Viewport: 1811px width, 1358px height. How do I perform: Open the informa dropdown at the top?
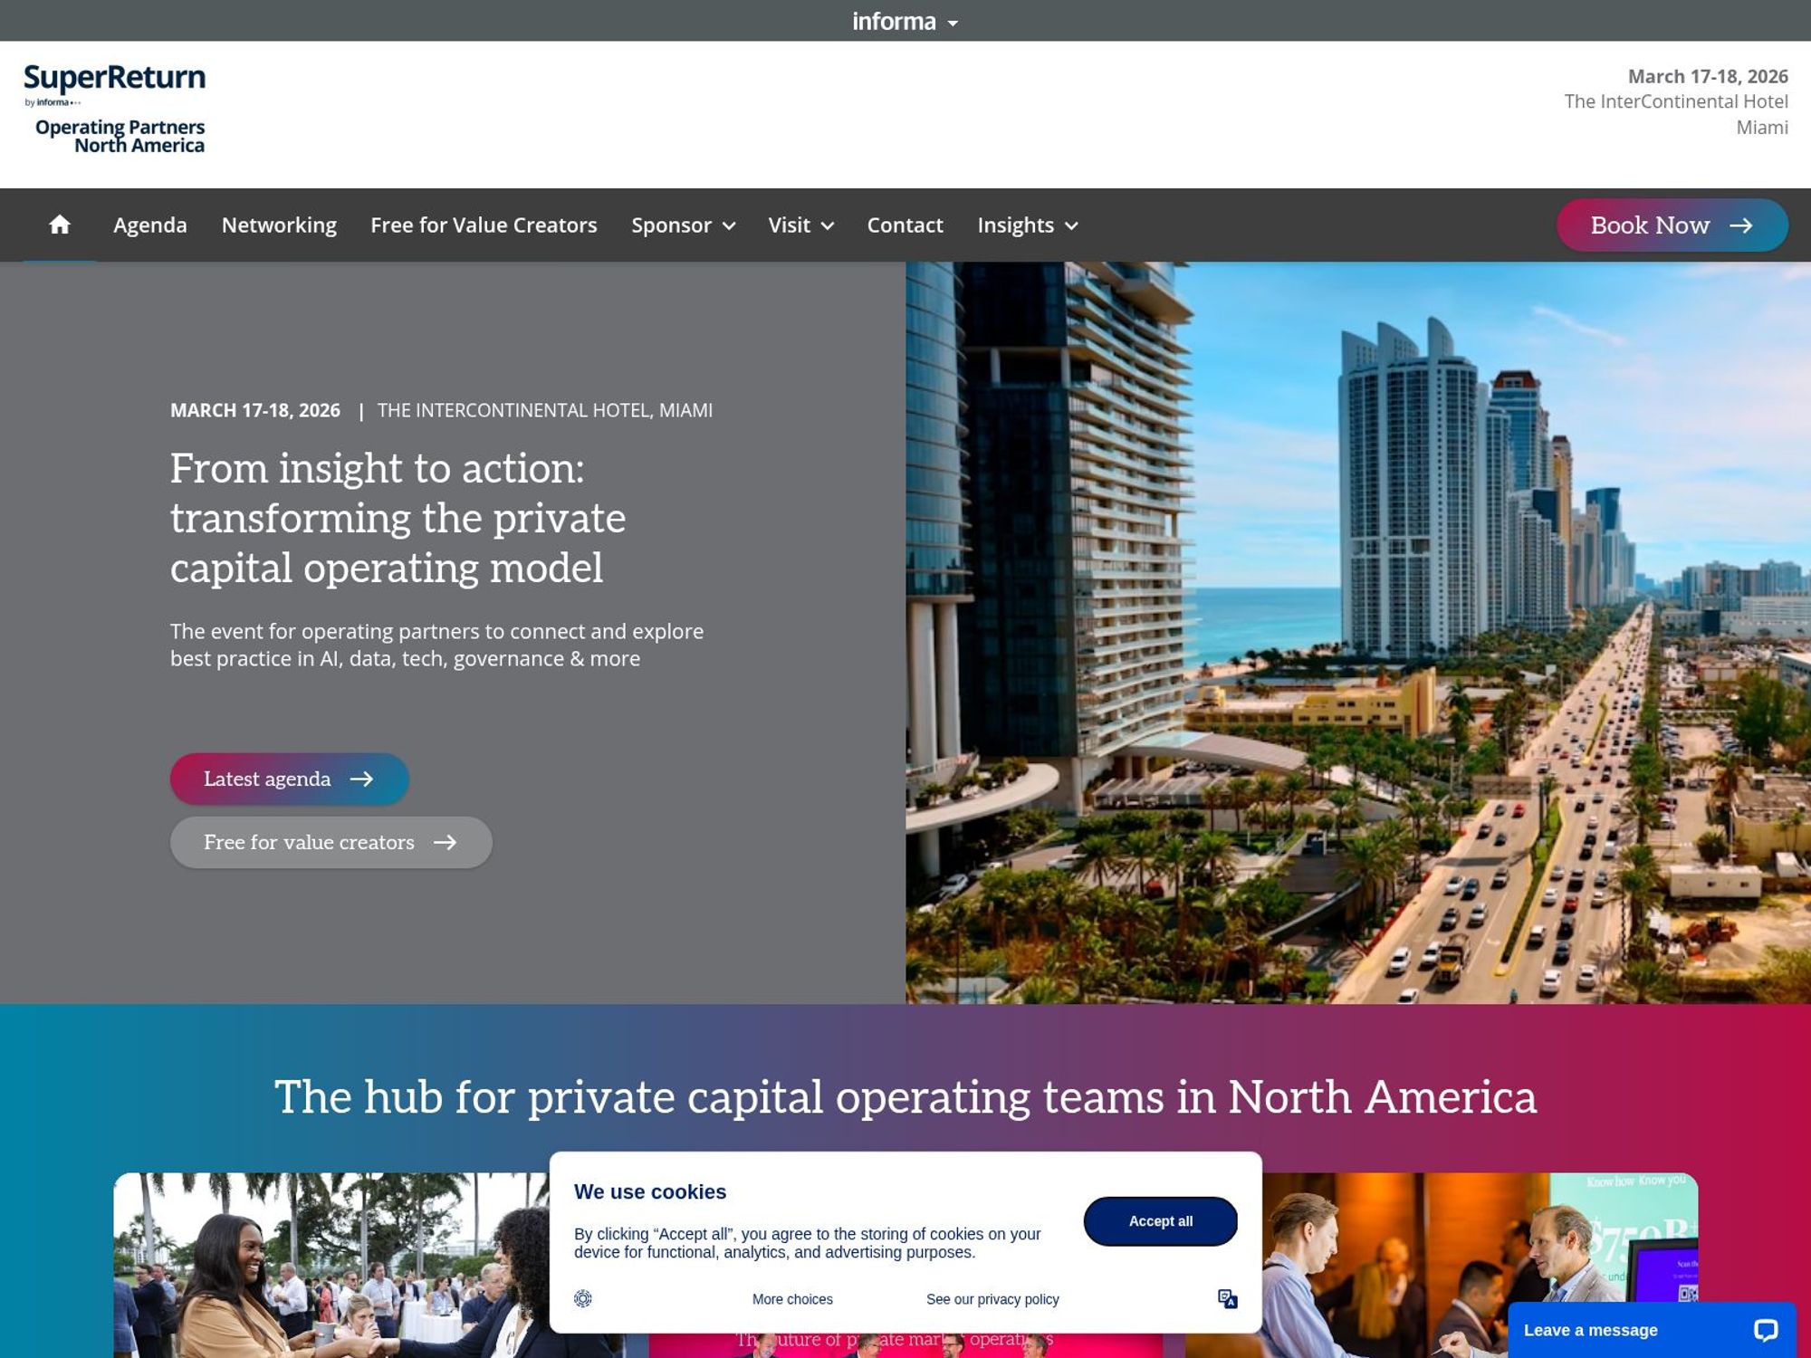[905, 20]
